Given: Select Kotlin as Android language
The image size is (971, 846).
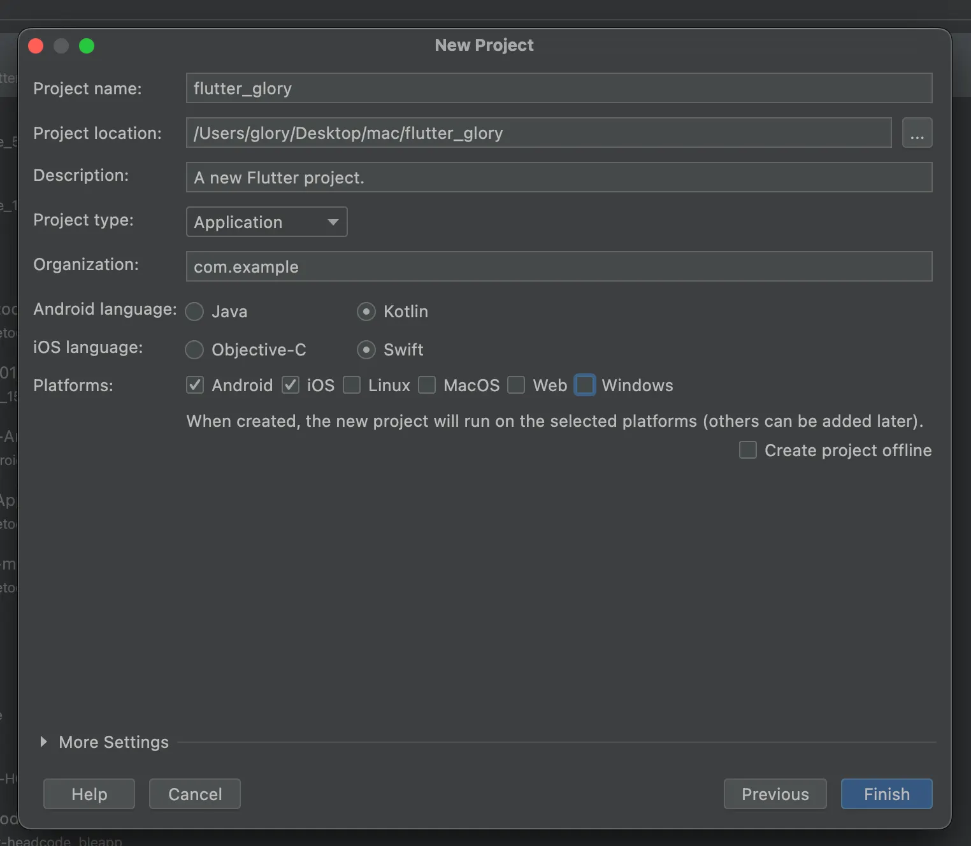Looking at the screenshot, I should 366,312.
